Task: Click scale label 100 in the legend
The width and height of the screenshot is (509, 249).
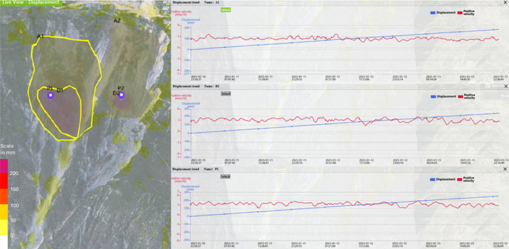Action: (14, 205)
